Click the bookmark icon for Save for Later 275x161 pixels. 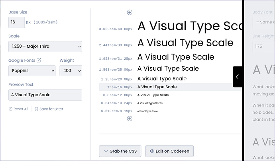click(36, 109)
